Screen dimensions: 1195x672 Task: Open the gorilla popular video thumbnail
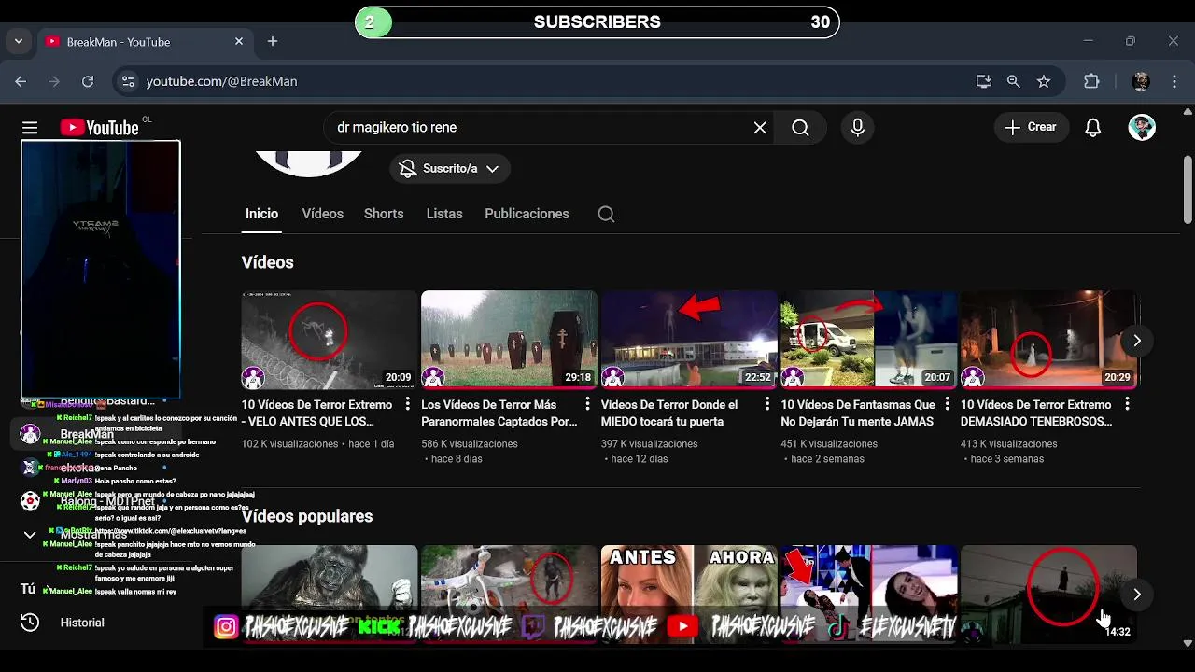click(x=330, y=593)
